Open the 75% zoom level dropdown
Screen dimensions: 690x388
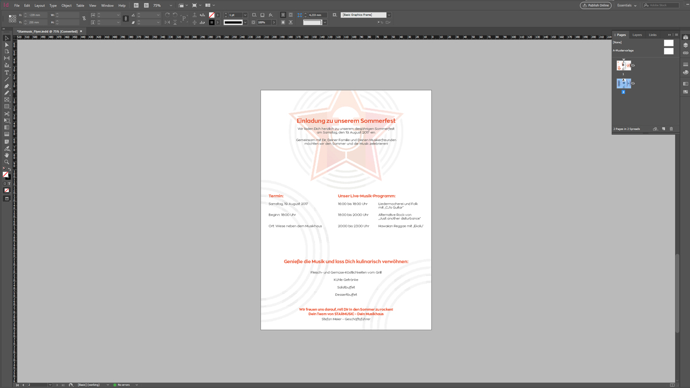(x=171, y=5)
